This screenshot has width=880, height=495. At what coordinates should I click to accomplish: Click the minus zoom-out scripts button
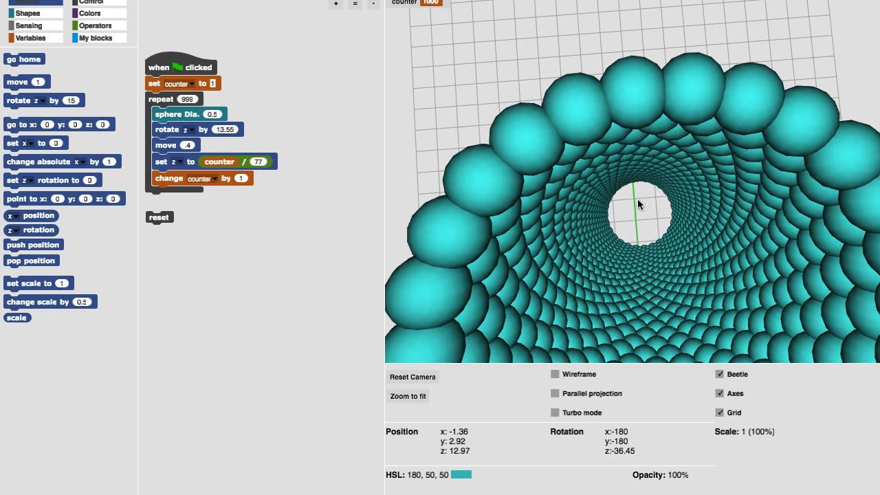[x=373, y=4]
